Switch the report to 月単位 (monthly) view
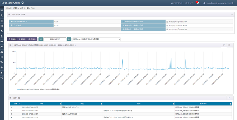This screenshot has height=120, width=237. coord(32,39)
